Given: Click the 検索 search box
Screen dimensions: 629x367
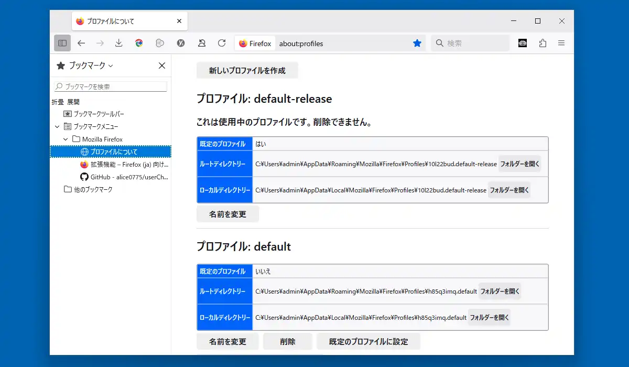Looking at the screenshot, I should (470, 44).
